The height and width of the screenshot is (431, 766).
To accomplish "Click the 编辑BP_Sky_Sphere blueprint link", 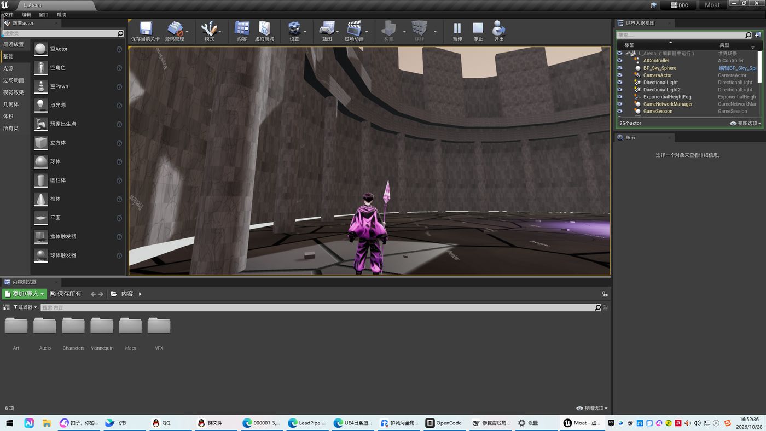I will [738, 68].
